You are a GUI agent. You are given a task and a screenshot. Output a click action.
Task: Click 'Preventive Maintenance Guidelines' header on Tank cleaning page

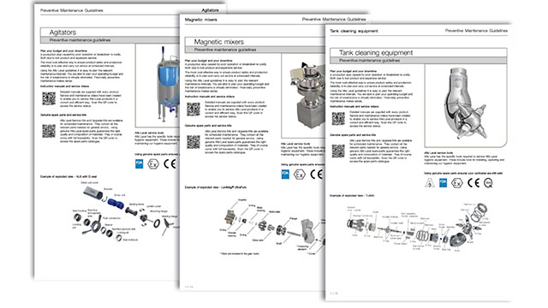pyautogui.click(x=476, y=31)
